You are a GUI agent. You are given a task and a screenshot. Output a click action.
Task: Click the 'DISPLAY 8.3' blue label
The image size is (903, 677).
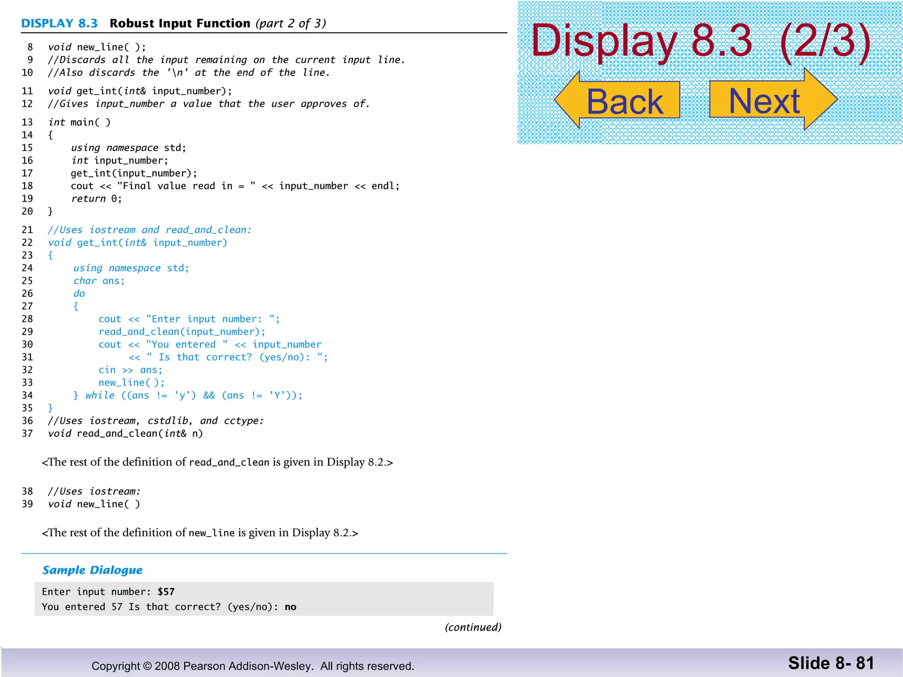60,23
